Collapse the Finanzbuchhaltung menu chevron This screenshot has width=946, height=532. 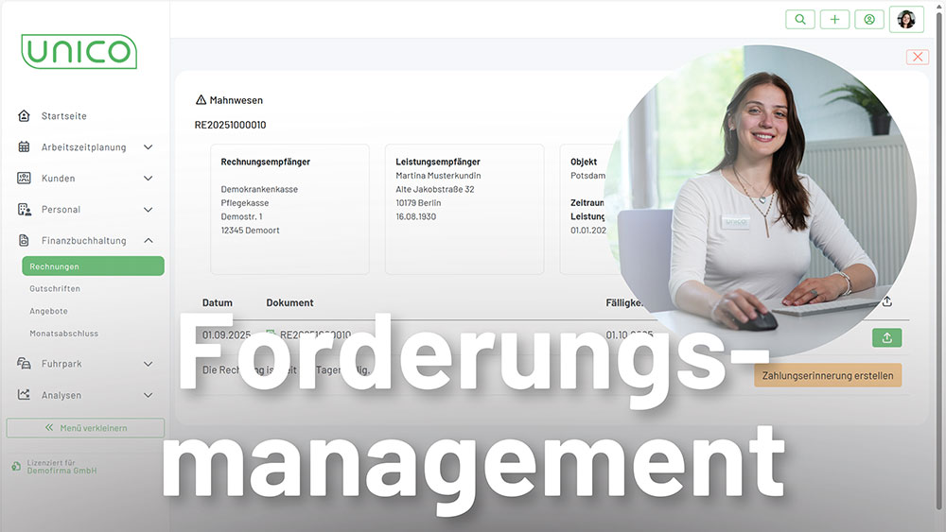148,240
